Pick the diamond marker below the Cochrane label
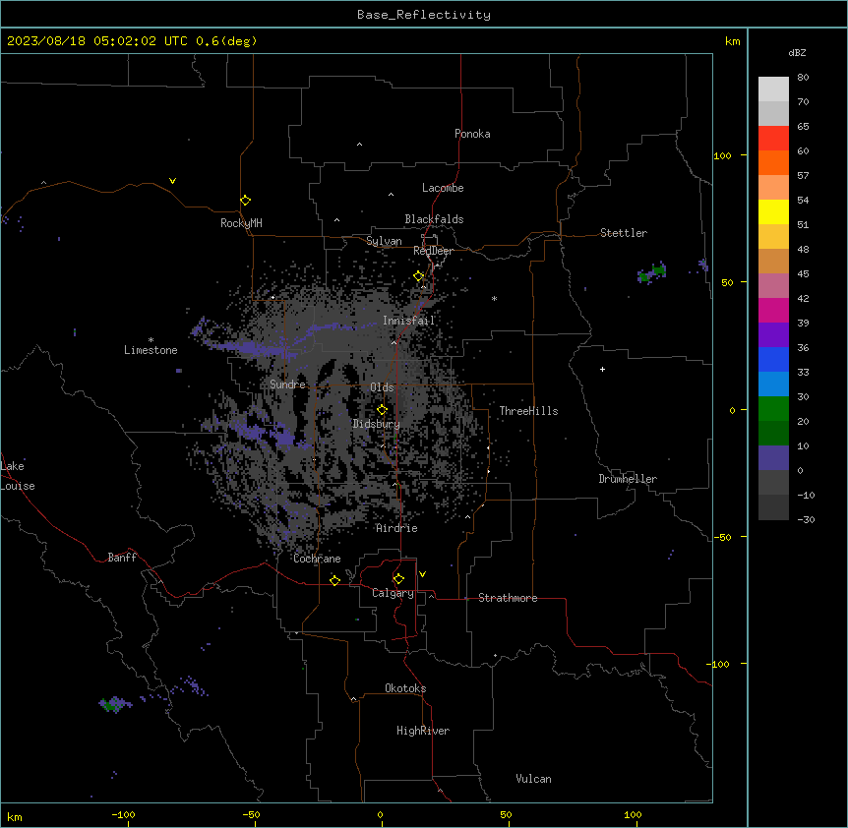The width and height of the screenshot is (848, 828). tap(334, 580)
